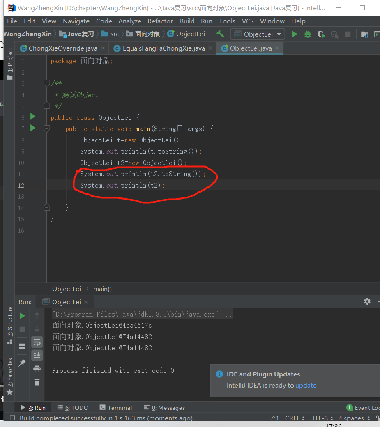This screenshot has width=380, height=427.
Task: Click main() in editor breadcrumb
Action: click(102, 289)
